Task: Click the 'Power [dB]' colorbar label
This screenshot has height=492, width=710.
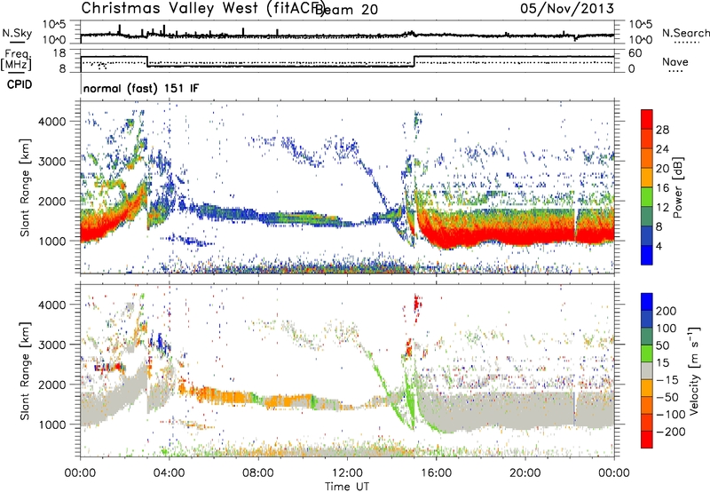Action: click(x=677, y=187)
